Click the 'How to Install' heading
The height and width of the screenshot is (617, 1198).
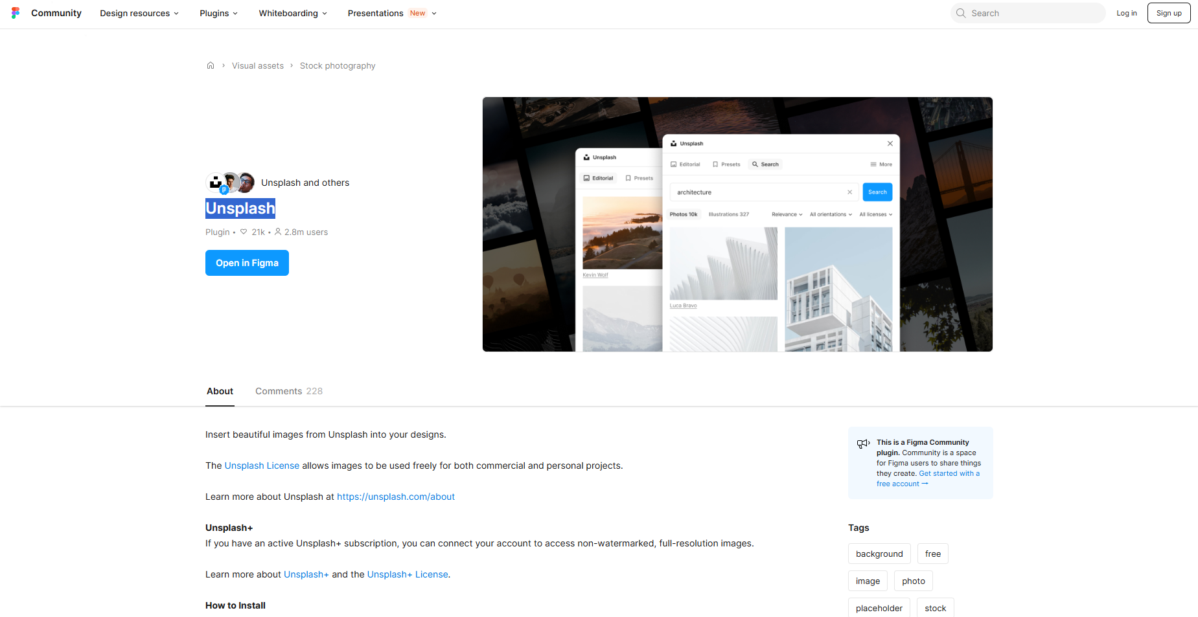tap(235, 605)
